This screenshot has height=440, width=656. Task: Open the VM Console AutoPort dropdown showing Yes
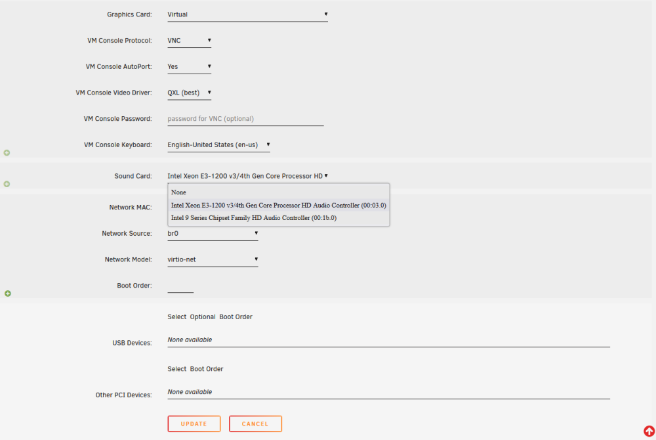click(189, 66)
